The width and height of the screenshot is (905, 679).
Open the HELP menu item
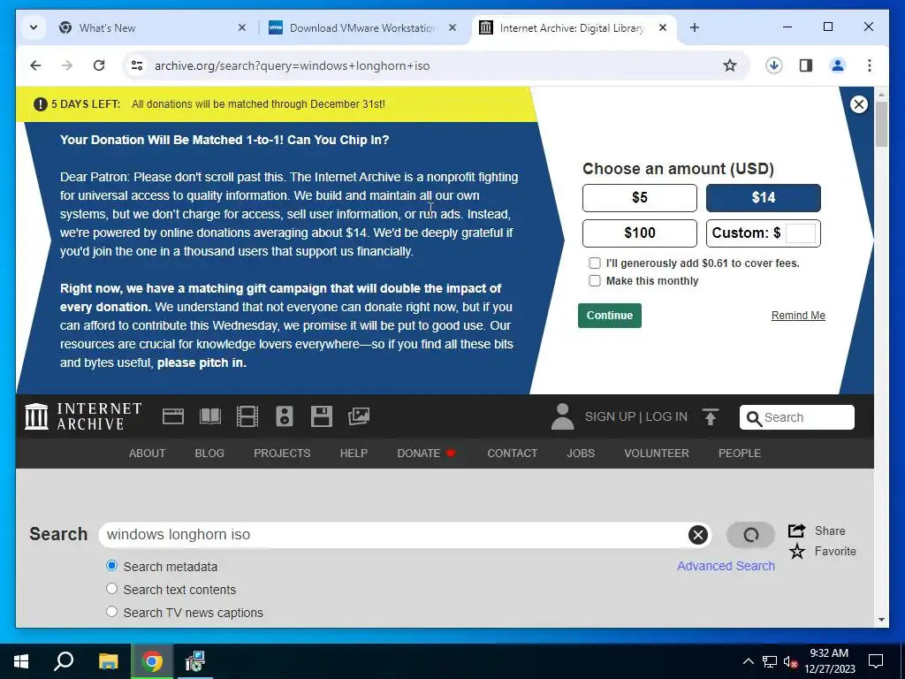tap(354, 454)
